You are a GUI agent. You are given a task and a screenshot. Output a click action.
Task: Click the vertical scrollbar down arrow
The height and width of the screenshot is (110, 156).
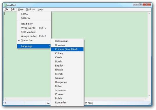[149, 96]
